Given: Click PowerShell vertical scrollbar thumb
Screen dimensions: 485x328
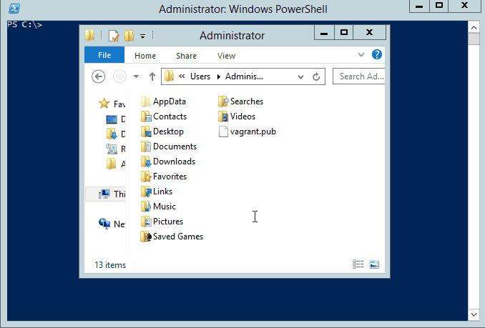Looking at the screenshot, I should tap(474, 39).
